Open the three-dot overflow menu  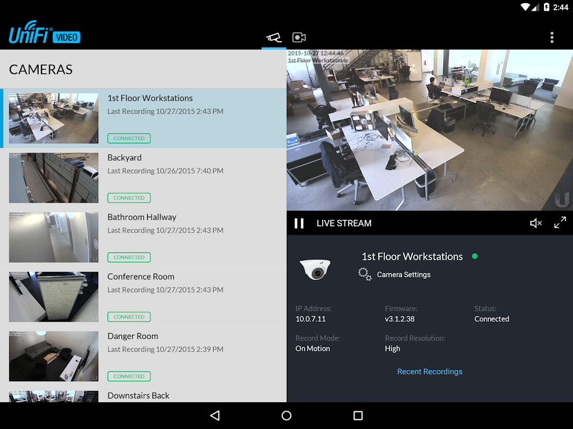(x=552, y=37)
